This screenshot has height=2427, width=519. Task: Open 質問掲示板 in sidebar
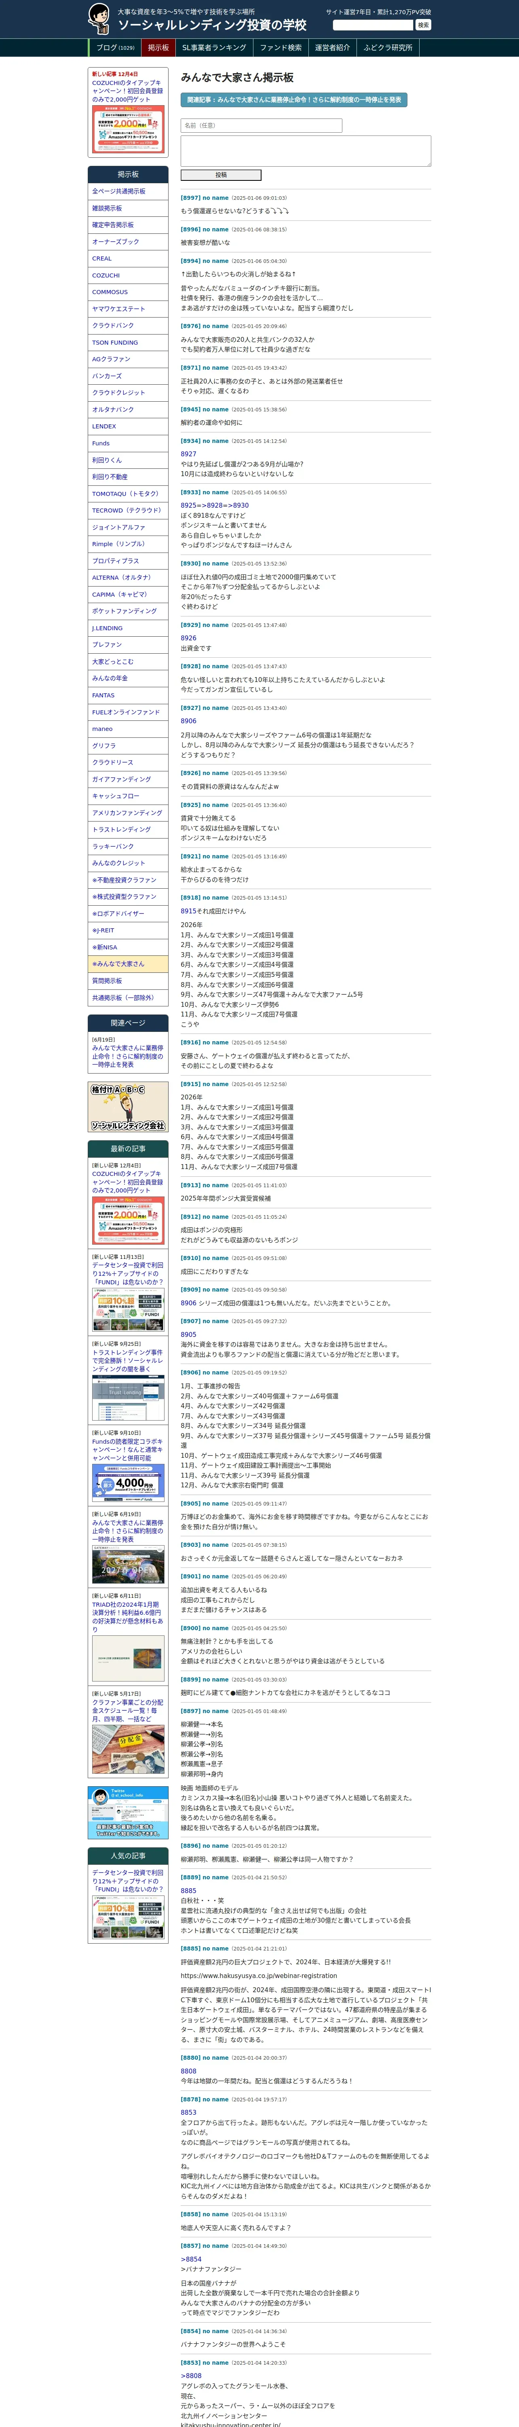128,981
